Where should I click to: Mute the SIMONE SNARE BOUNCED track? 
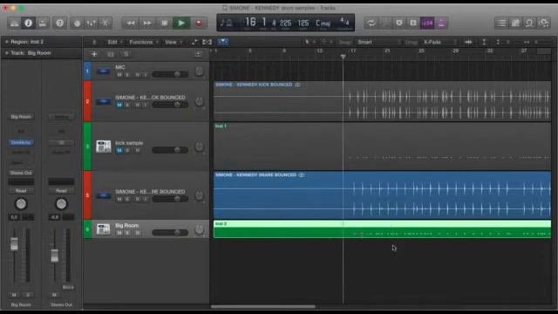[119, 200]
